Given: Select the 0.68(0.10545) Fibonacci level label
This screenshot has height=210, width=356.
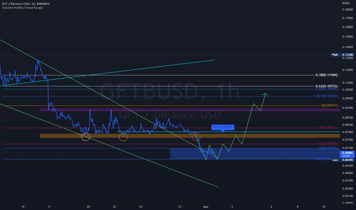Looking at the screenshot, I should point(326,89).
